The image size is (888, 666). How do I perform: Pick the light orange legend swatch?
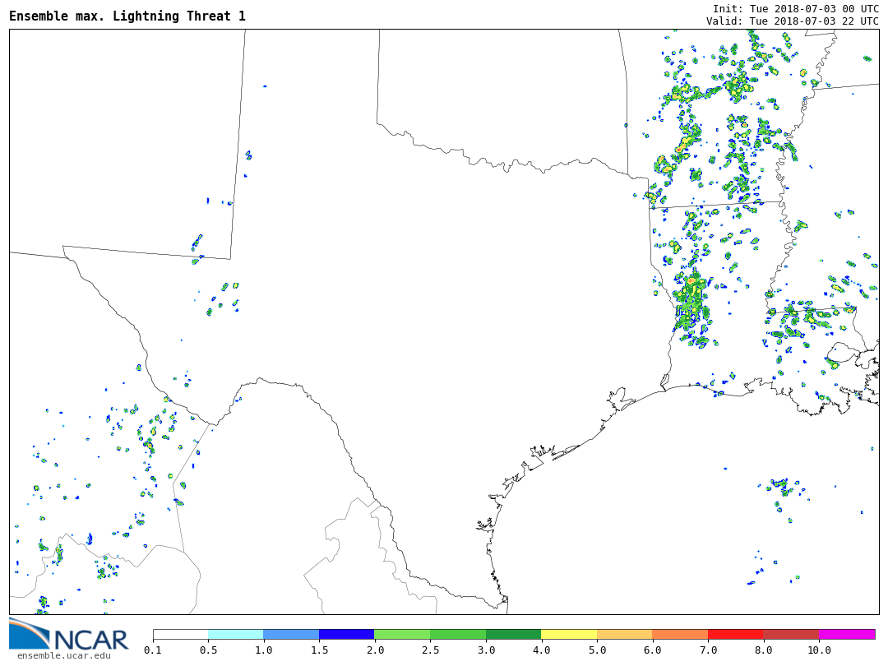(624, 635)
